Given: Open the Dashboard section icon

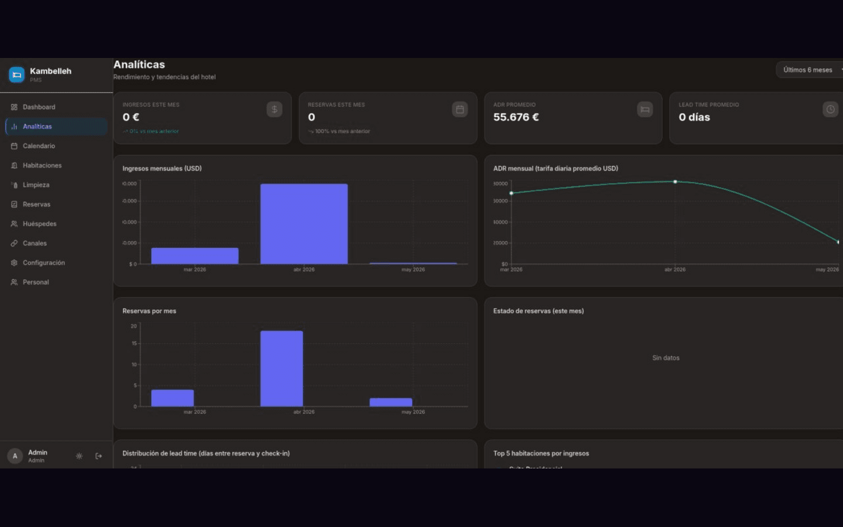Looking at the screenshot, I should click(14, 107).
